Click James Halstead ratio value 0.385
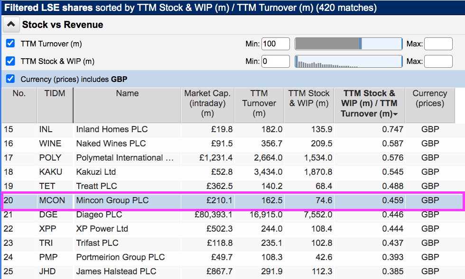Image resolution: width=465 pixels, height=279 pixels. tap(393, 271)
